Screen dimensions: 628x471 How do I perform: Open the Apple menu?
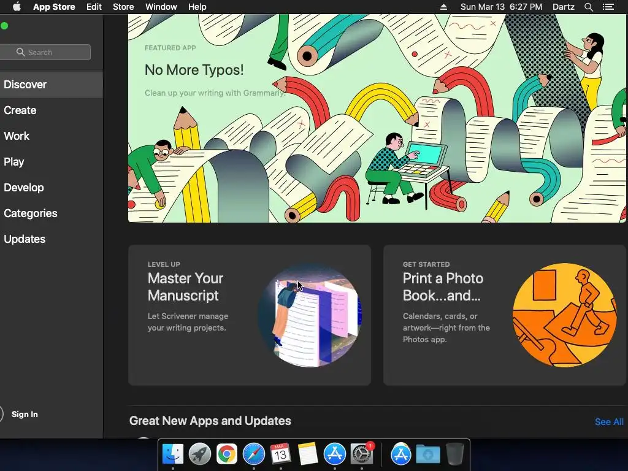(x=17, y=7)
